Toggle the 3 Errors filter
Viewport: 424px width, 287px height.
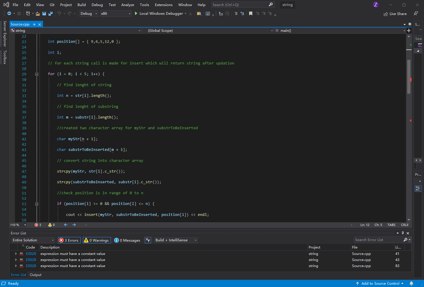69,240
